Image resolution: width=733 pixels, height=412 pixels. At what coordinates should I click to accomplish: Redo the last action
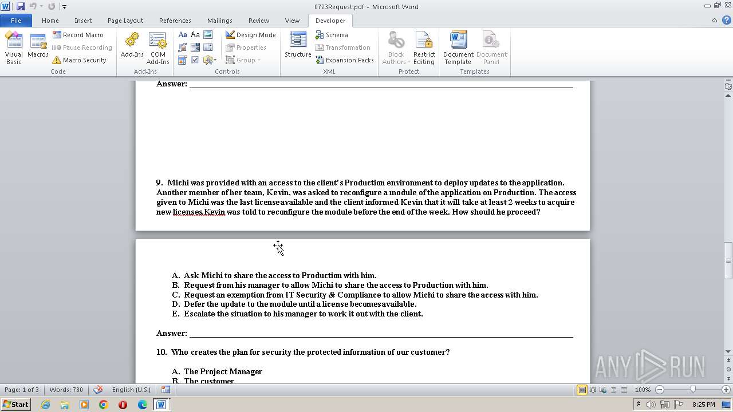(52, 6)
